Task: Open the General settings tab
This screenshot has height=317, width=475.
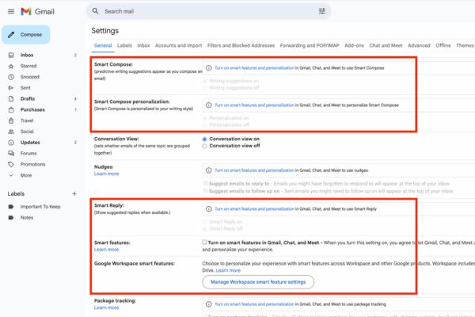Action: pos(103,45)
